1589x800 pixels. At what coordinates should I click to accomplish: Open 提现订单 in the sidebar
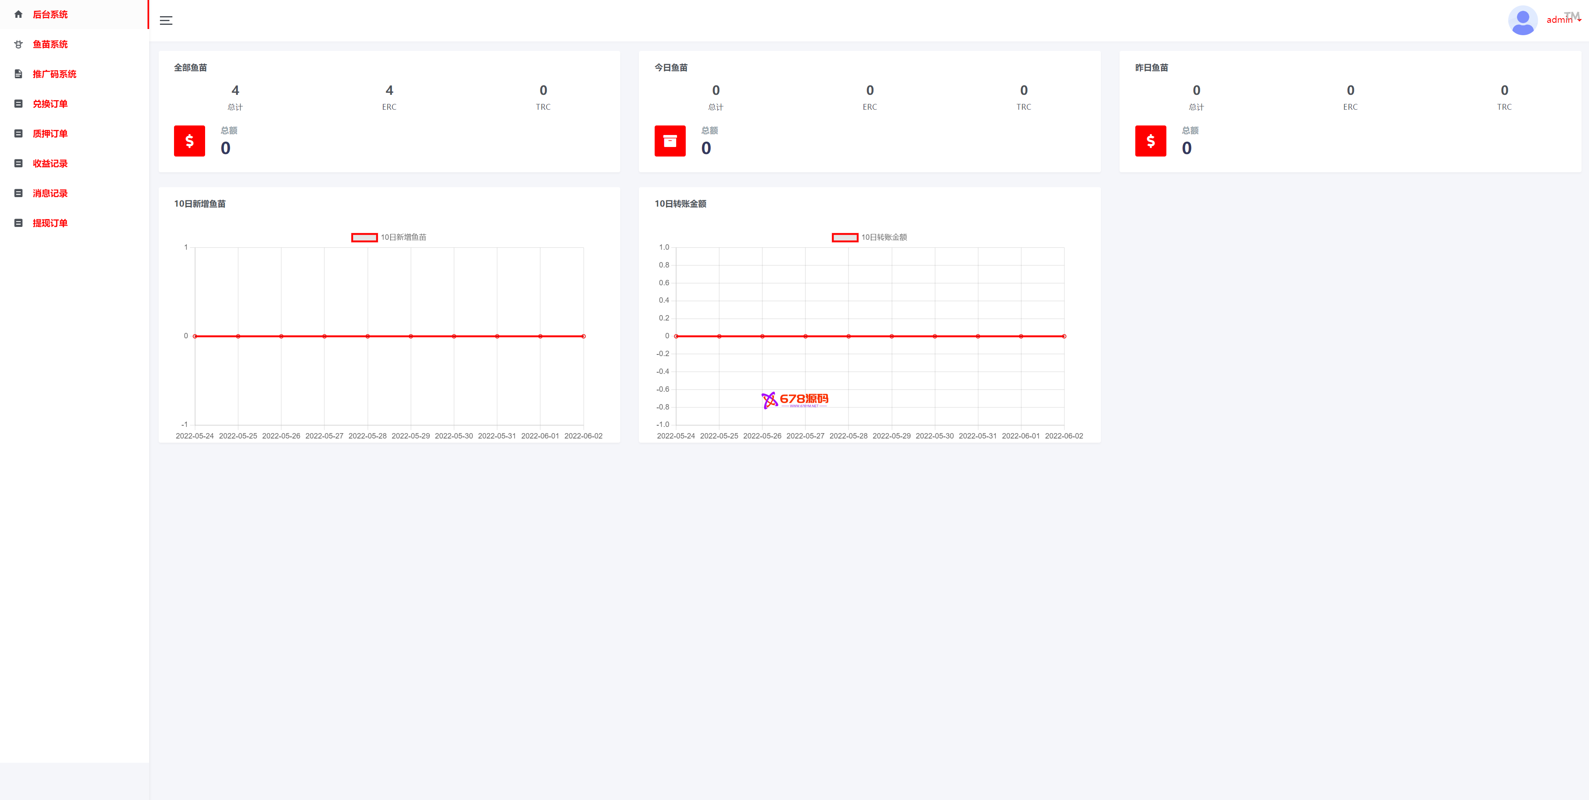tap(50, 223)
